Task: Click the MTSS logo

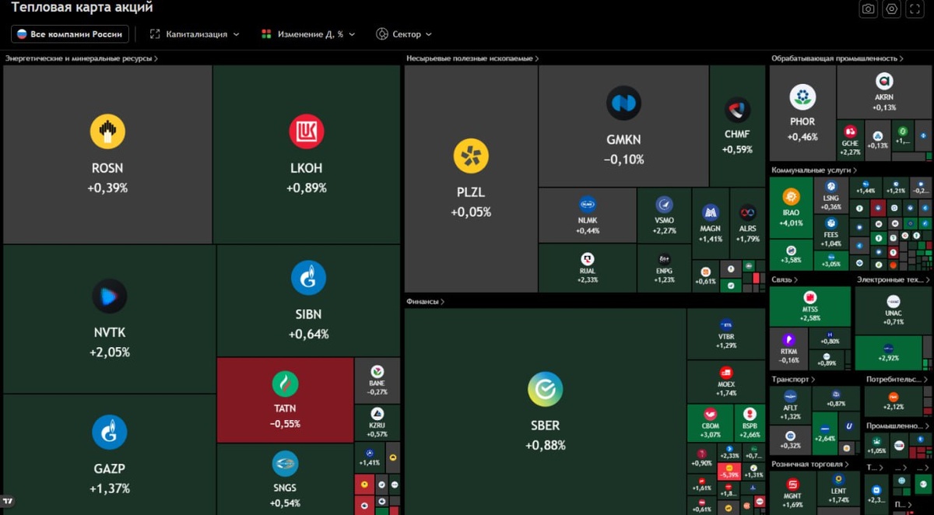Action: click(x=809, y=298)
